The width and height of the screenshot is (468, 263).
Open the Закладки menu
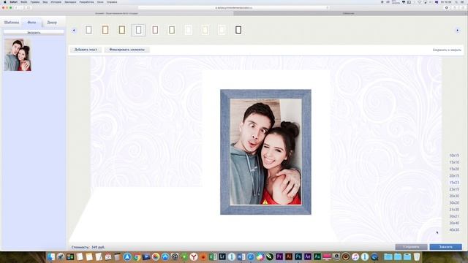click(x=70, y=1)
